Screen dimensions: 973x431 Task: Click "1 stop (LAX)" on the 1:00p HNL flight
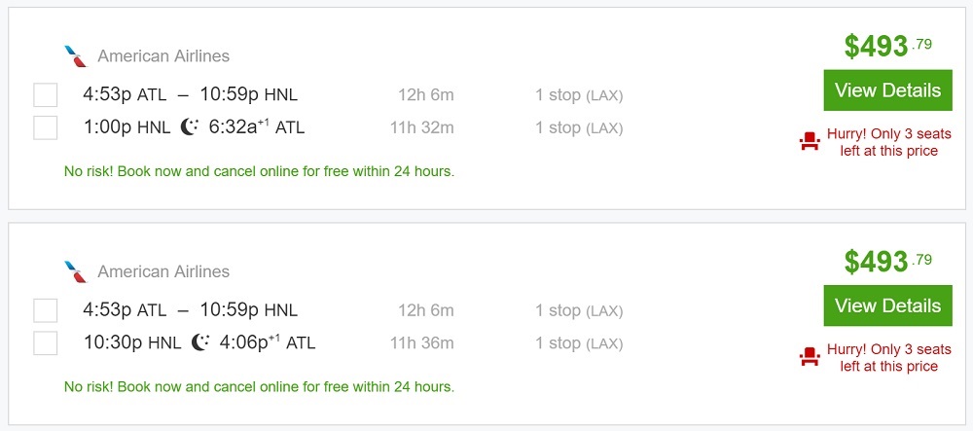(x=579, y=127)
